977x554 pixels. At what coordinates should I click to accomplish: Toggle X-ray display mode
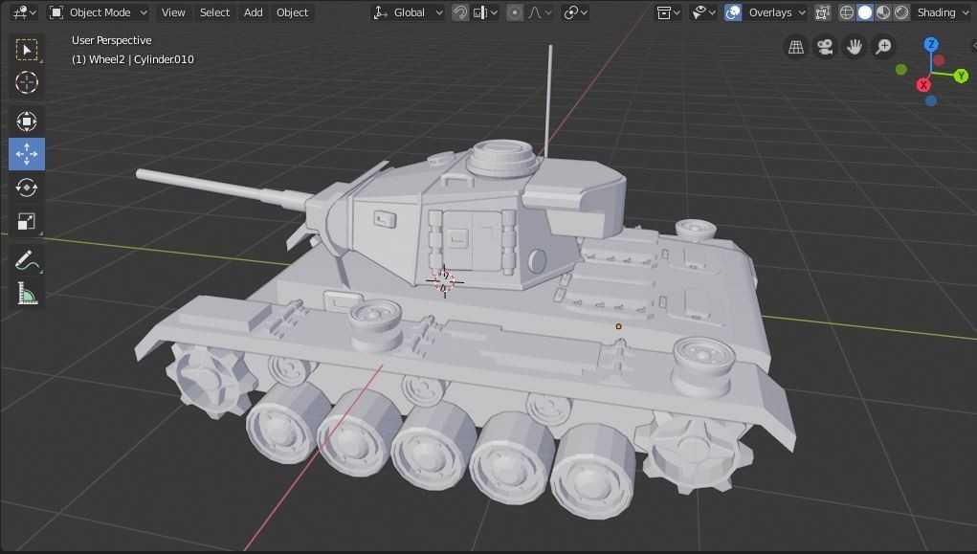[x=822, y=12]
